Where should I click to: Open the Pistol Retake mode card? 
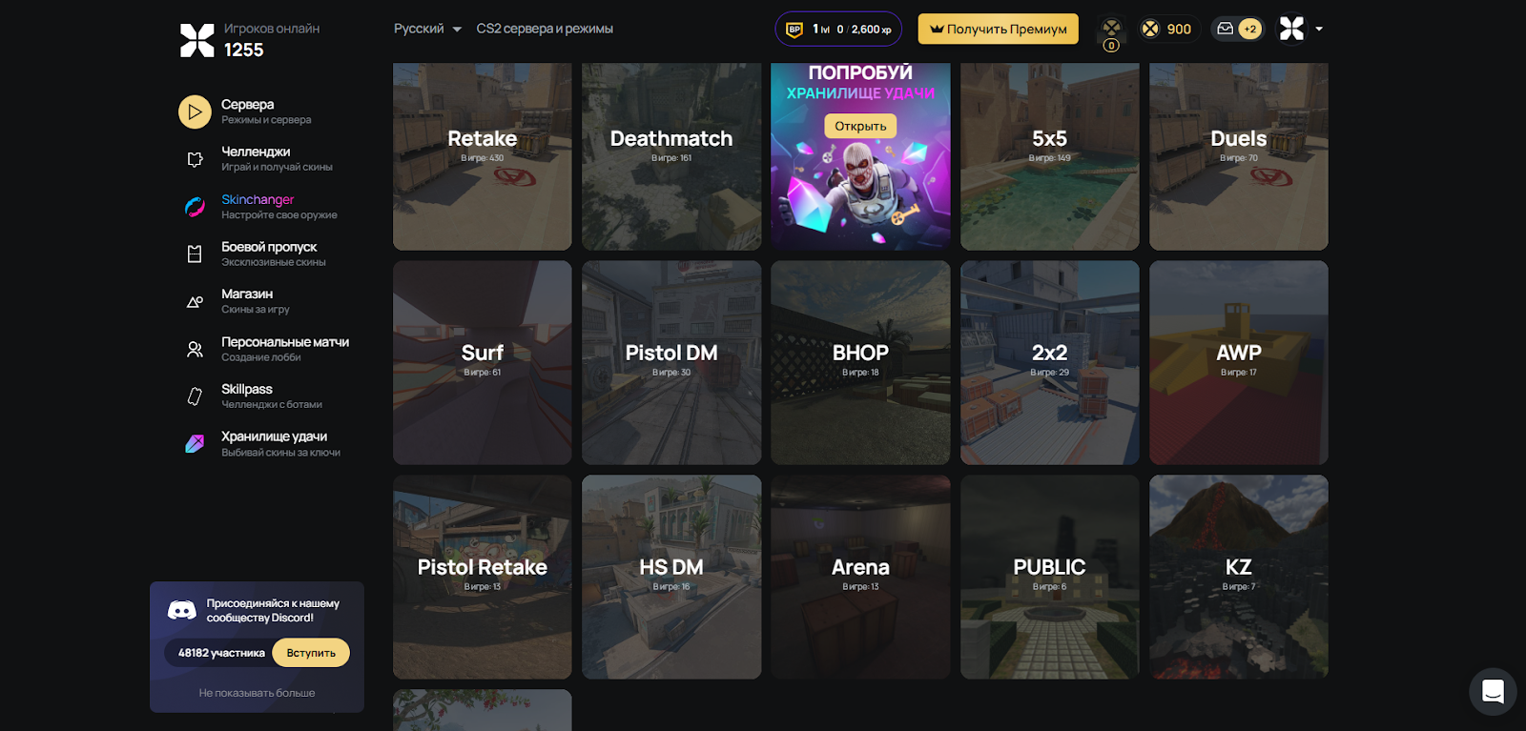coord(483,577)
